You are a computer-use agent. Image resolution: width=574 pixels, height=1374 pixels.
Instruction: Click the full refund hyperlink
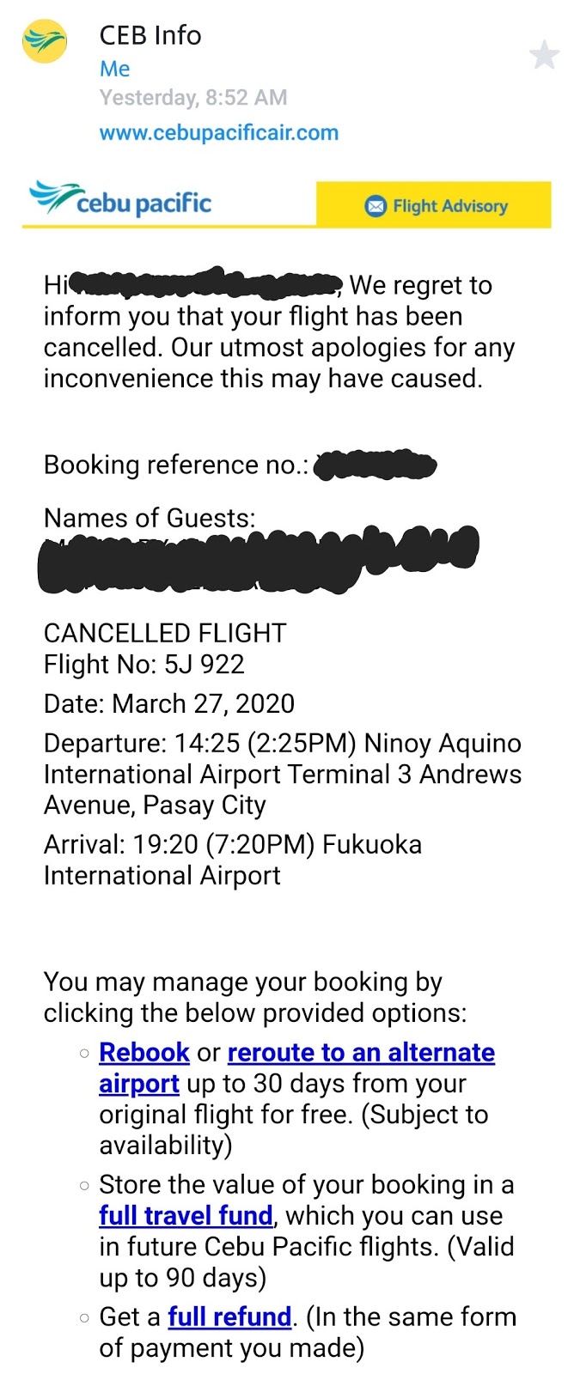tap(229, 1317)
